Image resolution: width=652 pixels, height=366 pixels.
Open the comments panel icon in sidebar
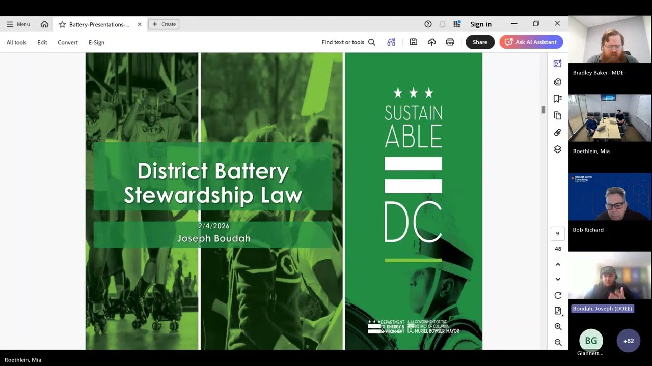click(558, 82)
